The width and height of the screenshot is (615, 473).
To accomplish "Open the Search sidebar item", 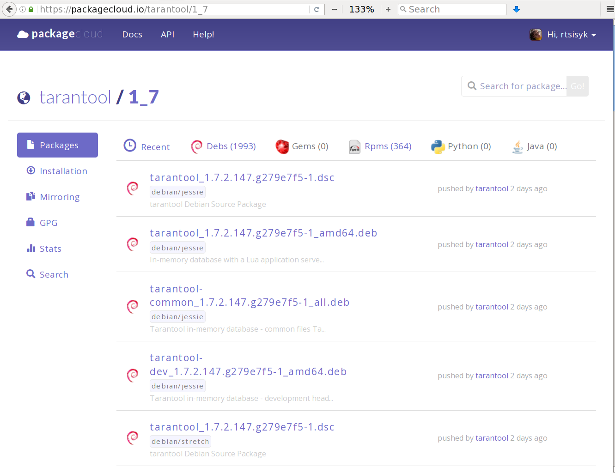I will (x=57, y=274).
